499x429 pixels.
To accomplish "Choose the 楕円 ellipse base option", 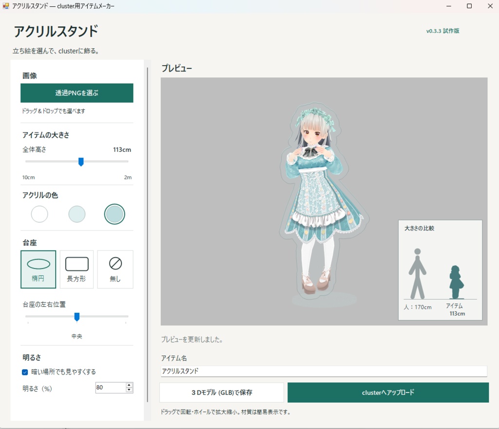I will 38,269.
